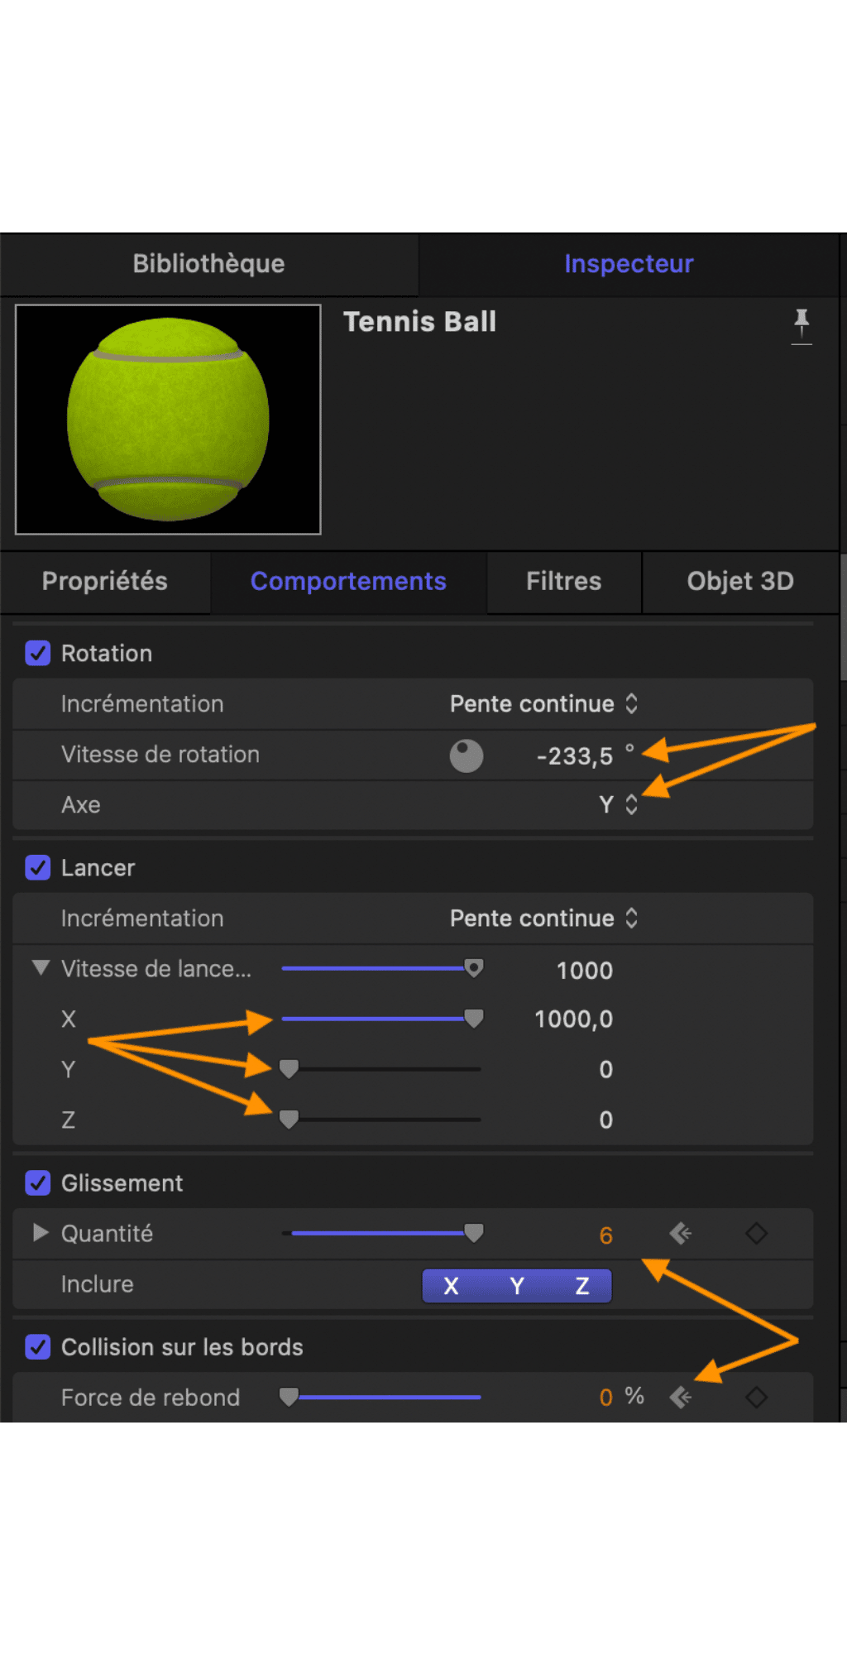Image resolution: width=847 pixels, height=1655 pixels.
Task: Open the Rotation Incrémentation dropdown
Action: click(x=543, y=704)
